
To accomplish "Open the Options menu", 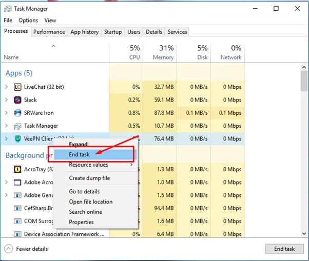I will point(28,21).
